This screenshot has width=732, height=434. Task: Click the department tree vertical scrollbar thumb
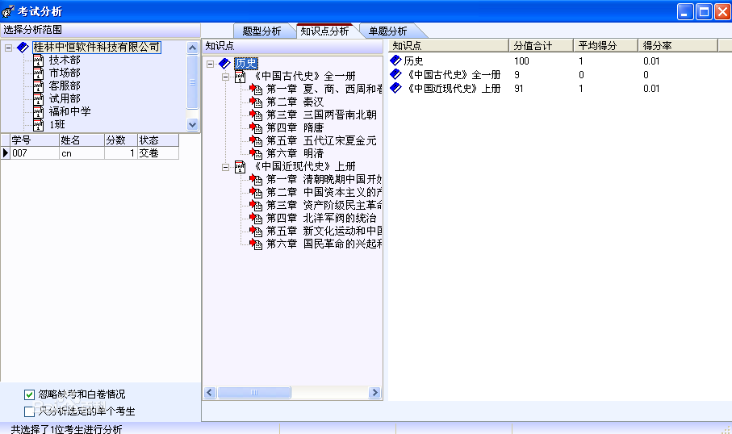pyautogui.click(x=192, y=82)
